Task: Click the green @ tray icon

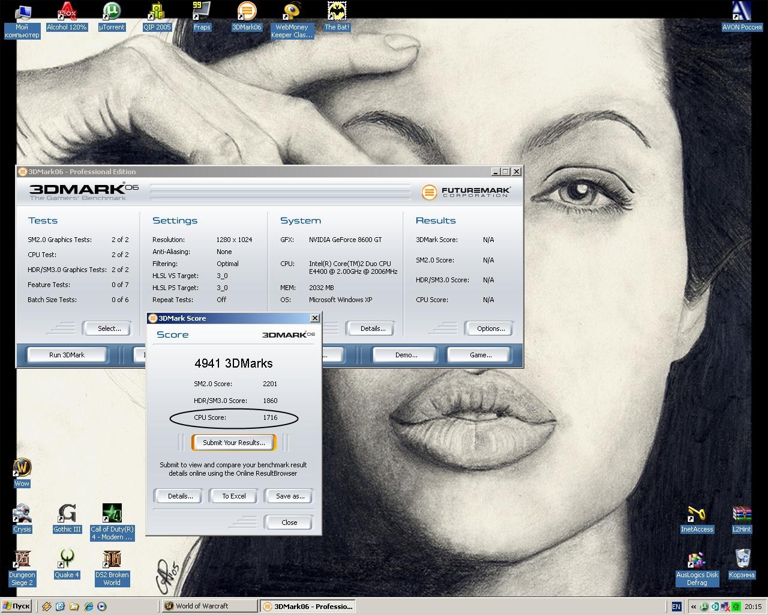Action: [736, 607]
